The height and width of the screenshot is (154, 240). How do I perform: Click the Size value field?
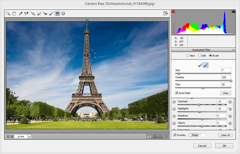pos(226,70)
